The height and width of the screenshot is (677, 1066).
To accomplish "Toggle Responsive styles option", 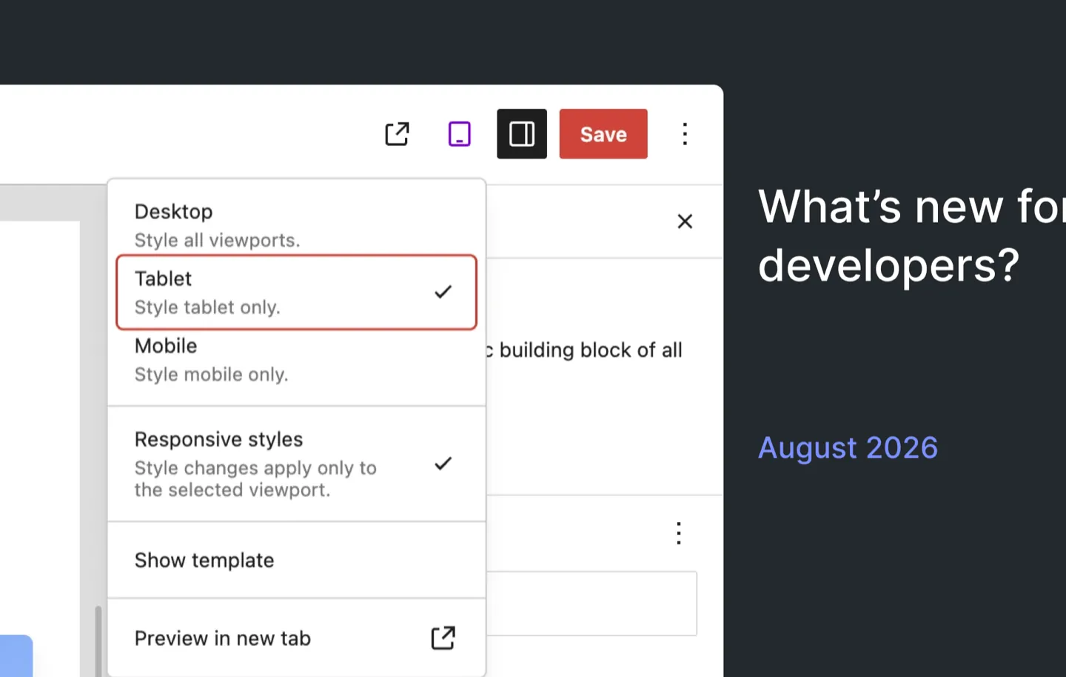I will [296, 464].
